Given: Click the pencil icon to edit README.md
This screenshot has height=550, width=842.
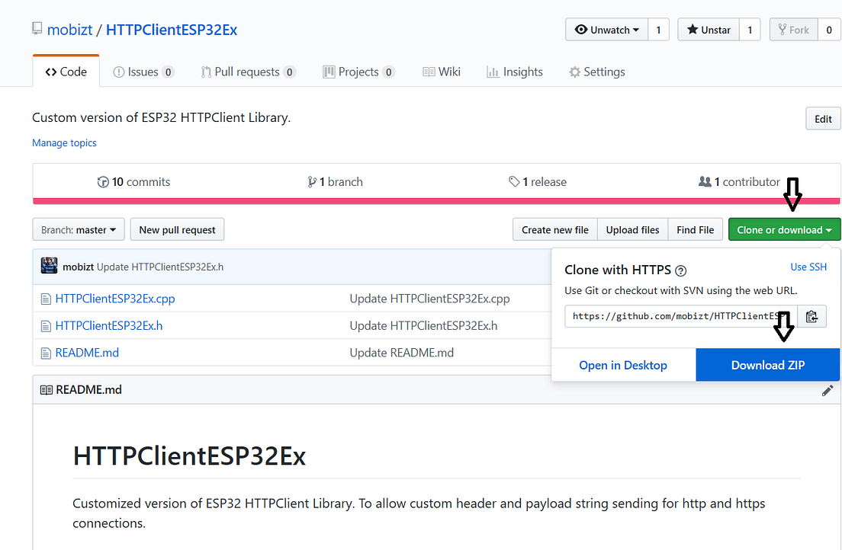Looking at the screenshot, I should [828, 390].
